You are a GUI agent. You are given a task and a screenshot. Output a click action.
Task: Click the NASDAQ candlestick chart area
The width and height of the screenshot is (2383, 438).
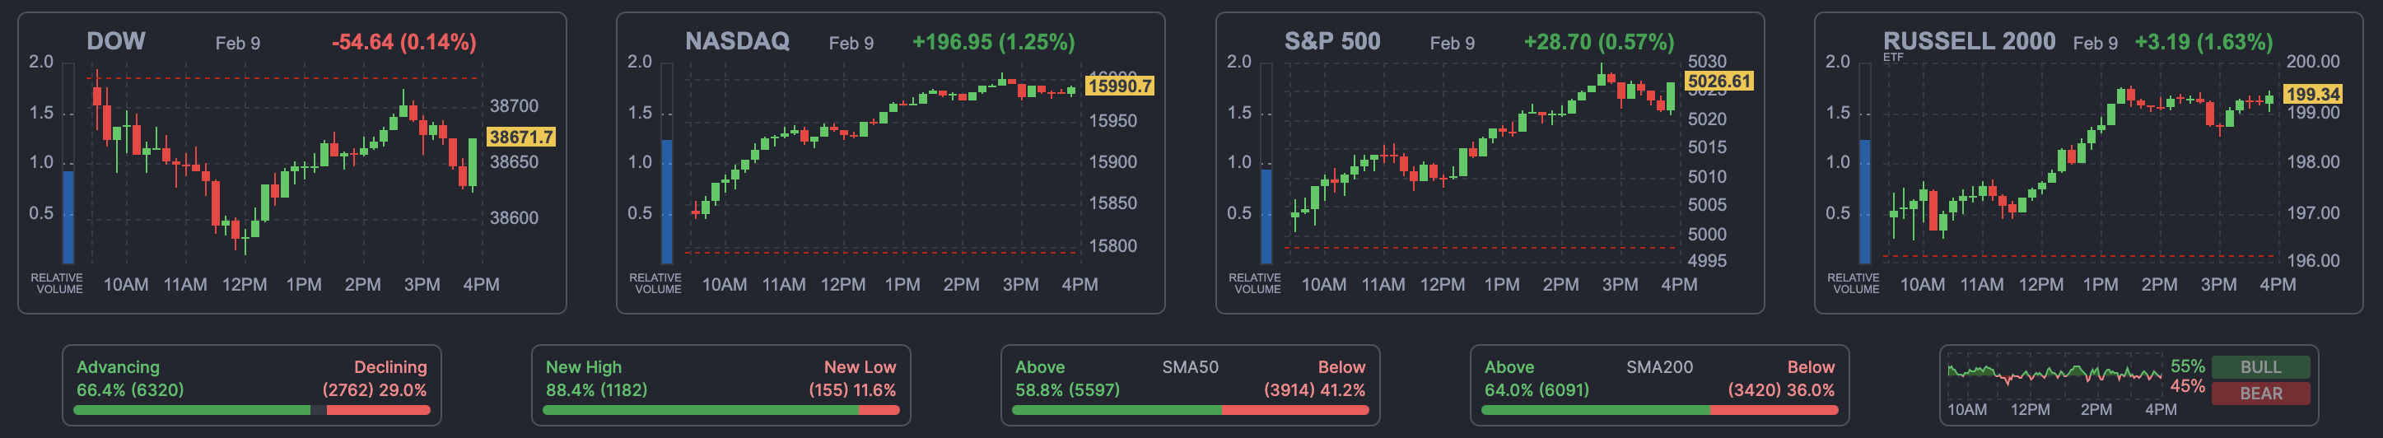coord(884,165)
